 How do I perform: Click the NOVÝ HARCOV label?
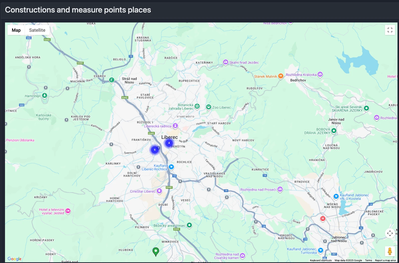243,140
